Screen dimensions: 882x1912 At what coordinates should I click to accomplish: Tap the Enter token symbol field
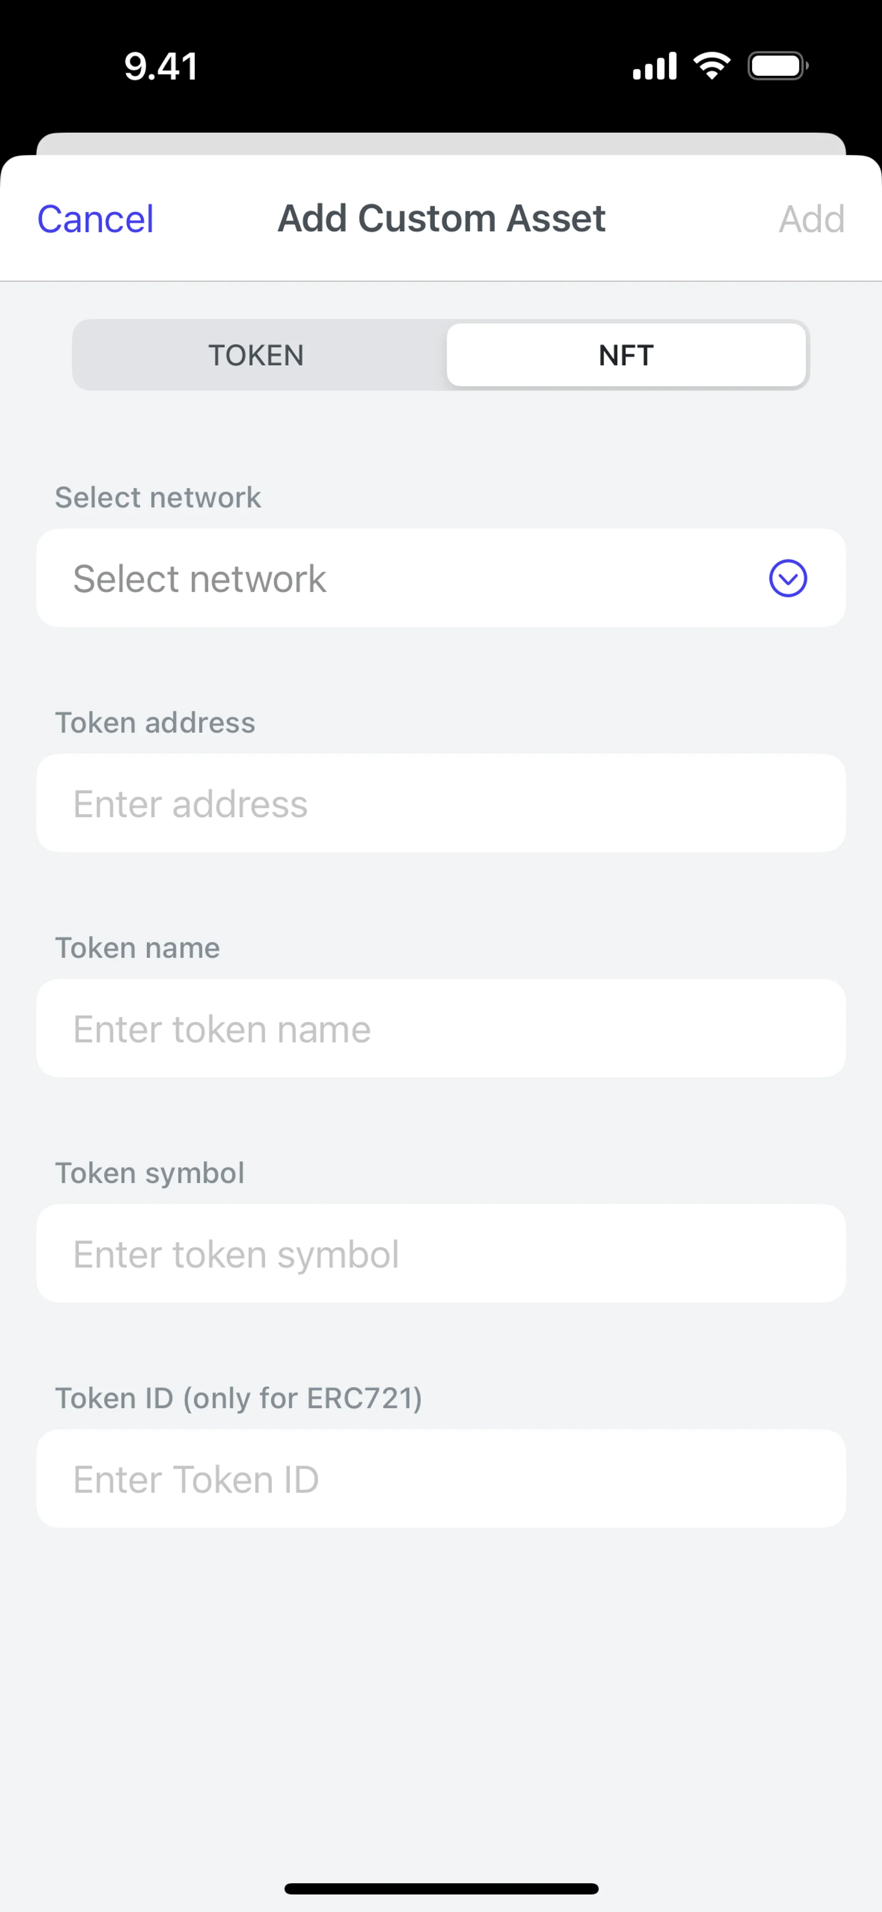coord(441,1254)
